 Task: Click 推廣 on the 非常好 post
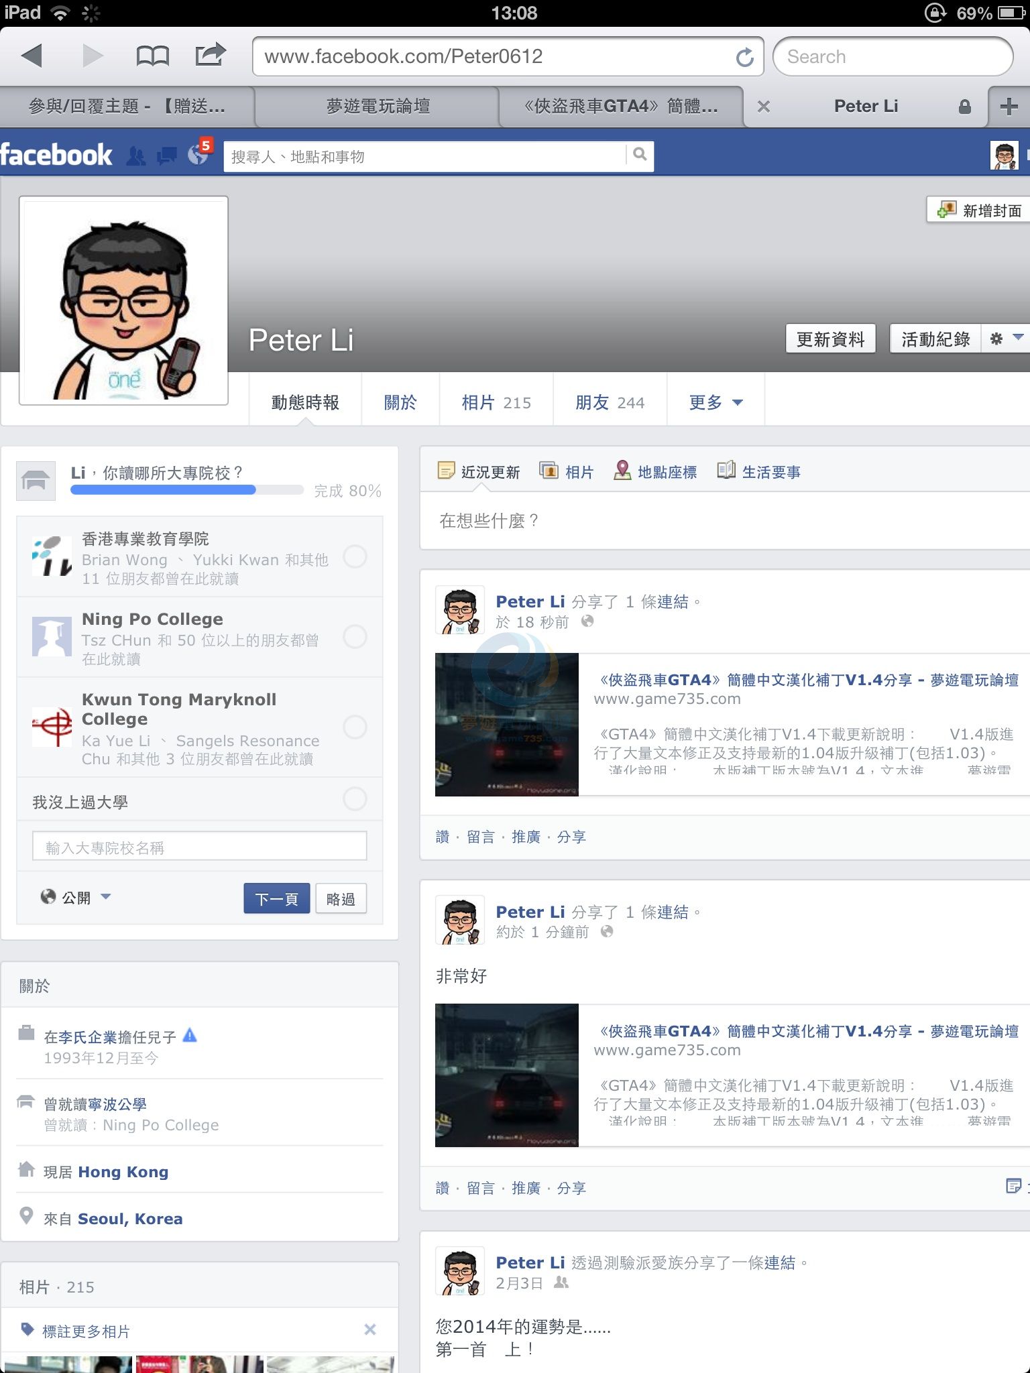tap(526, 1188)
